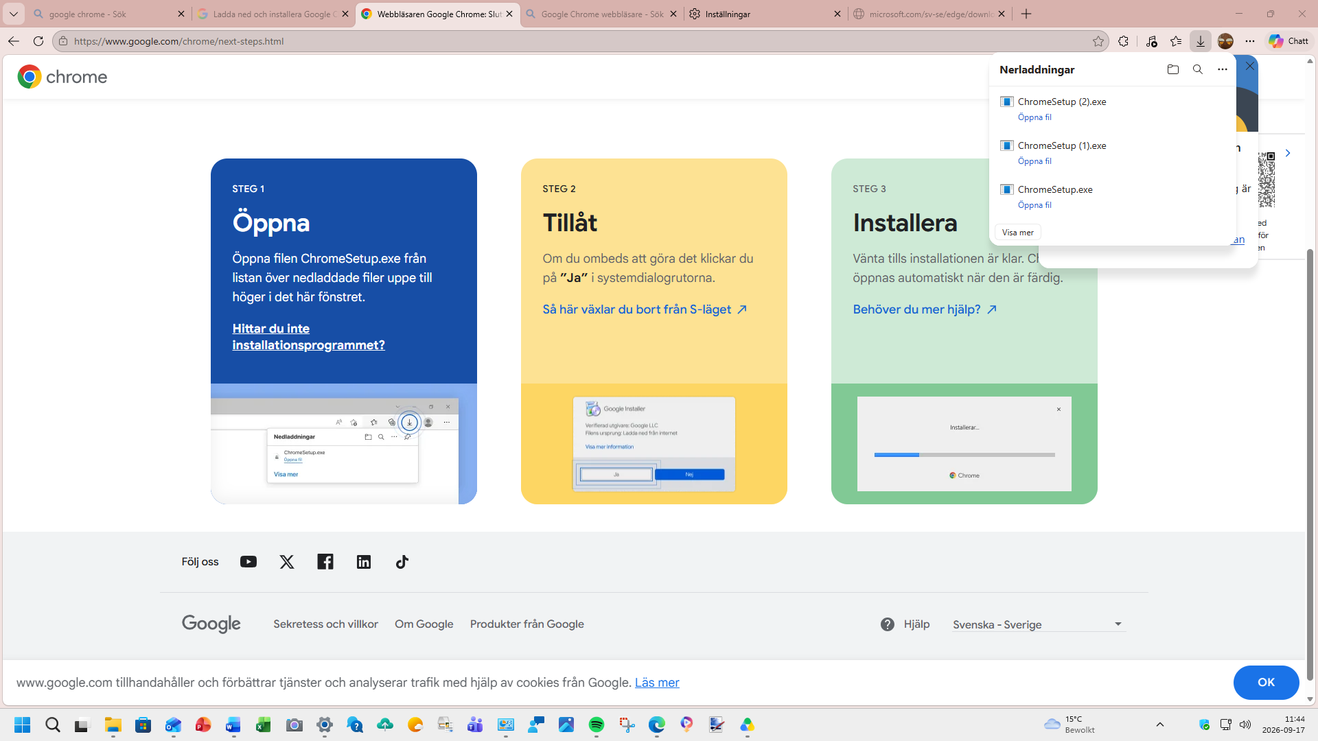Expand the Svenska - Sverige language dropdown
1318x741 pixels.
(1039, 624)
